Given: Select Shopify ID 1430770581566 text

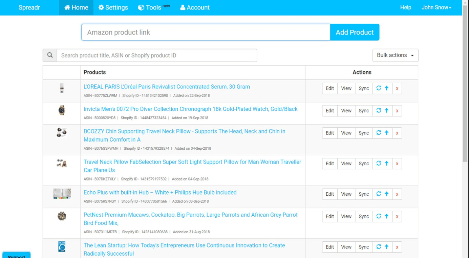Looking at the screenshot, I should (144, 201).
